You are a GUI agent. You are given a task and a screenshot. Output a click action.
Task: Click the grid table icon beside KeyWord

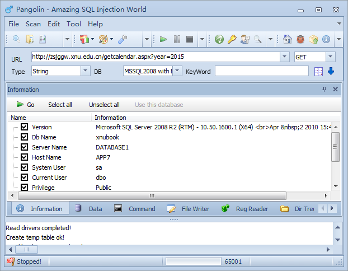318,72
